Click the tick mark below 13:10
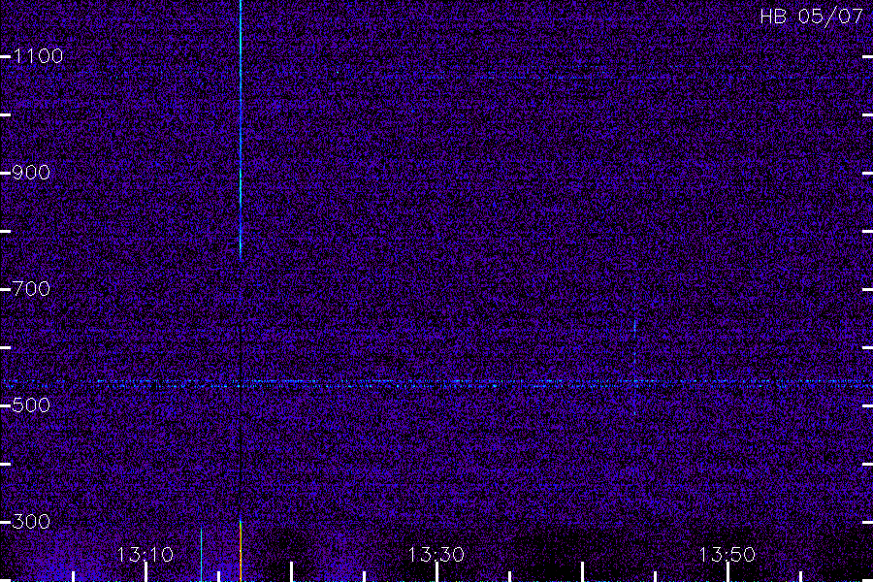 145,572
